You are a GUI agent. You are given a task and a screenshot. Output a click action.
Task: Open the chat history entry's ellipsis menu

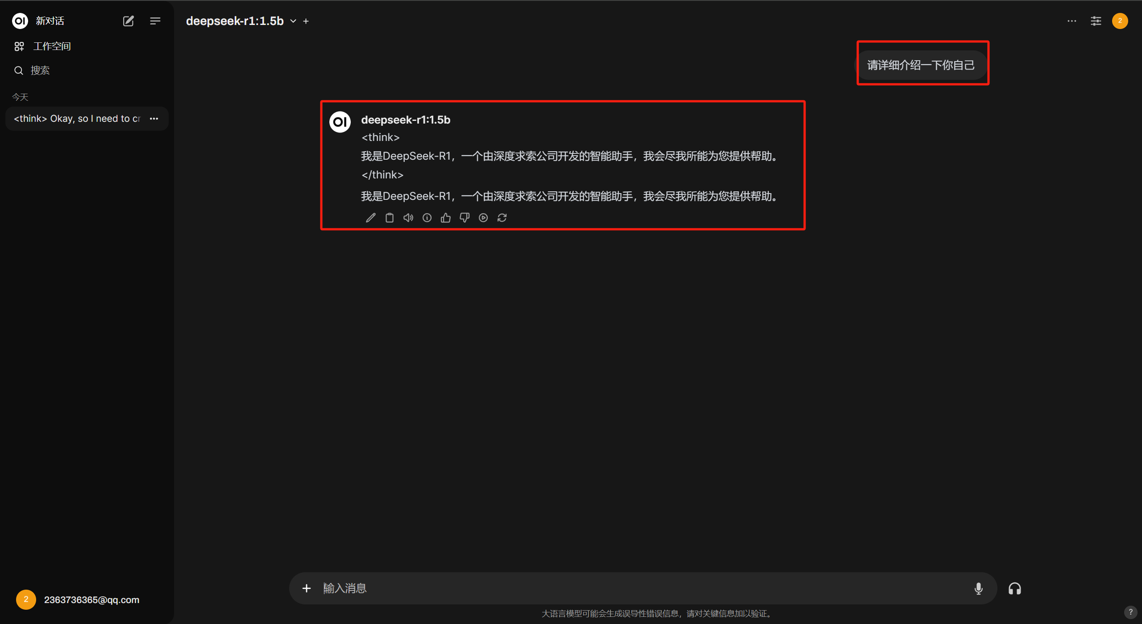pos(154,119)
